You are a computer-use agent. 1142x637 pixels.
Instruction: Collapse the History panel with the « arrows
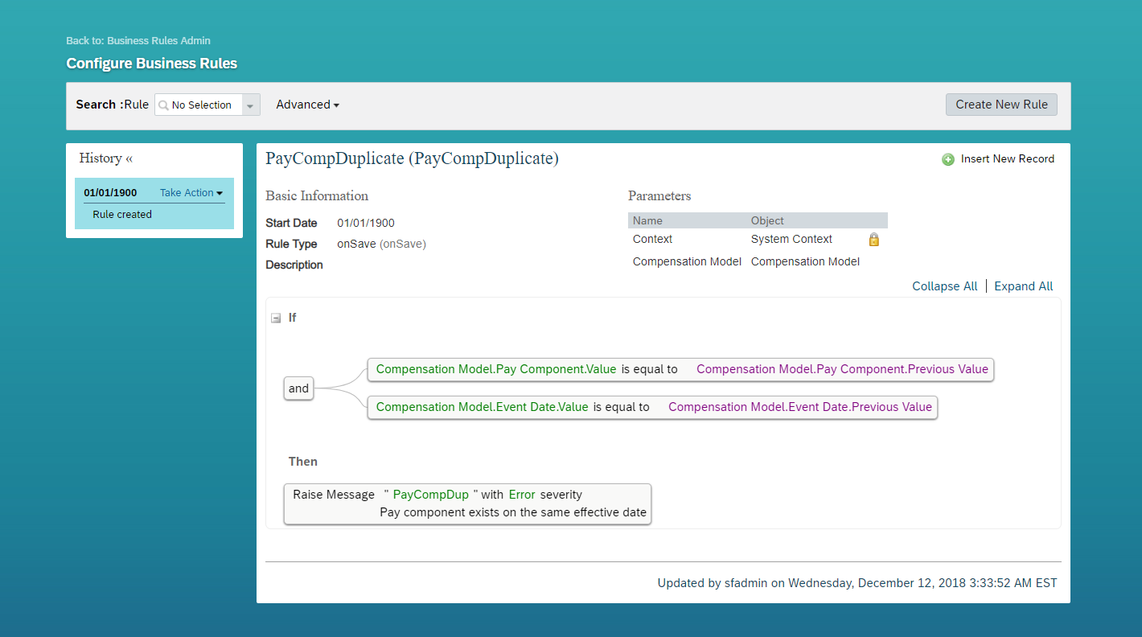click(129, 158)
